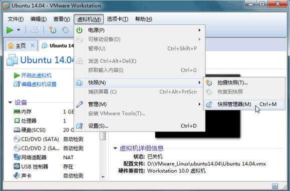Select 安装 VMware Tools(T)... menu item
Image resolution: width=290 pixels, height=191 pixels.
click(x=140, y=114)
